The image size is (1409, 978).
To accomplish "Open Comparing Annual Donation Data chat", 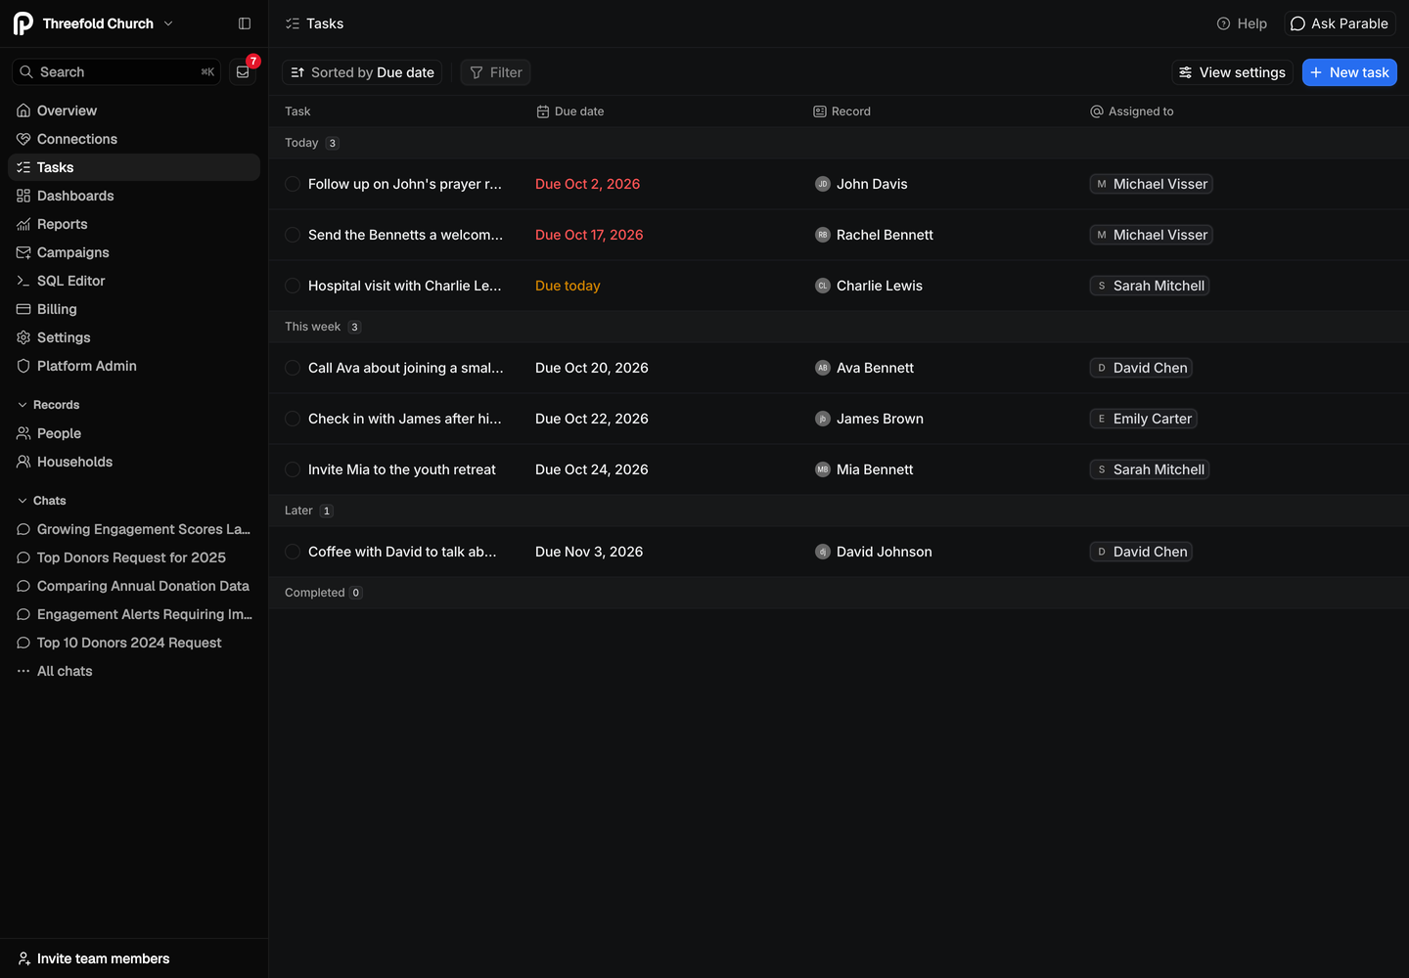I will pyautogui.click(x=134, y=586).
